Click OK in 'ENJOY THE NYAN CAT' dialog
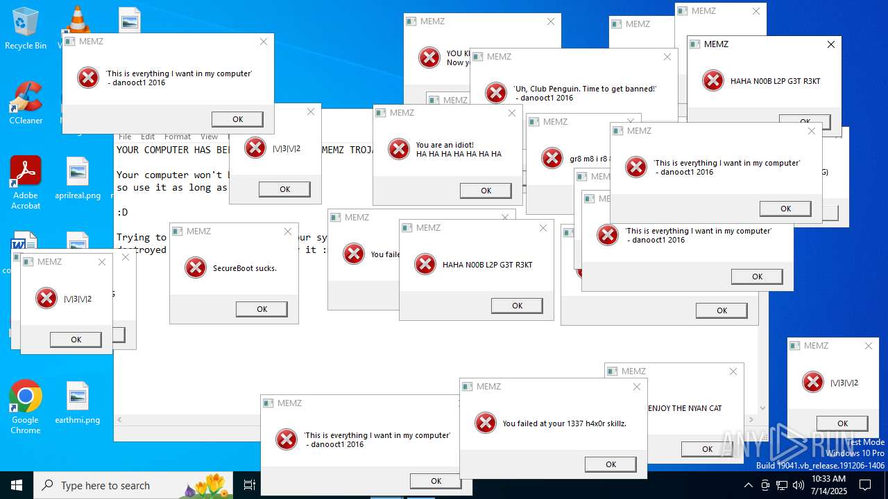The width and height of the screenshot is (888, 499). [x=707, y=449]
